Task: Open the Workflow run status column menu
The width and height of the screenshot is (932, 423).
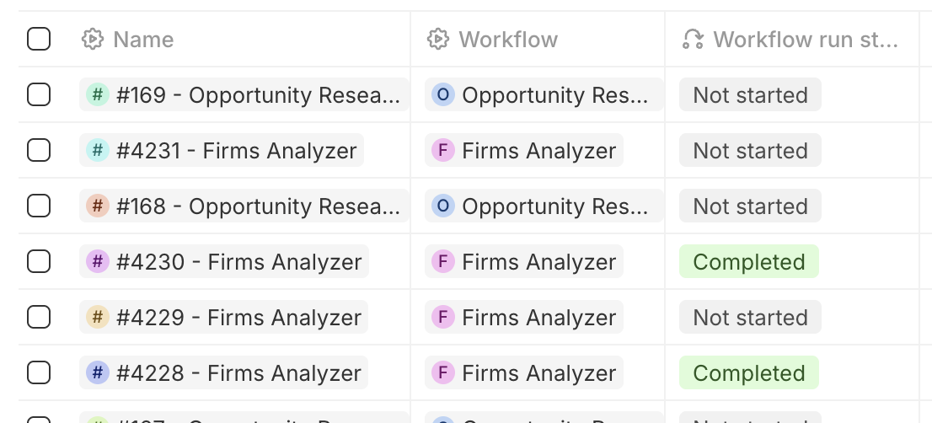Action: point(805,40)
